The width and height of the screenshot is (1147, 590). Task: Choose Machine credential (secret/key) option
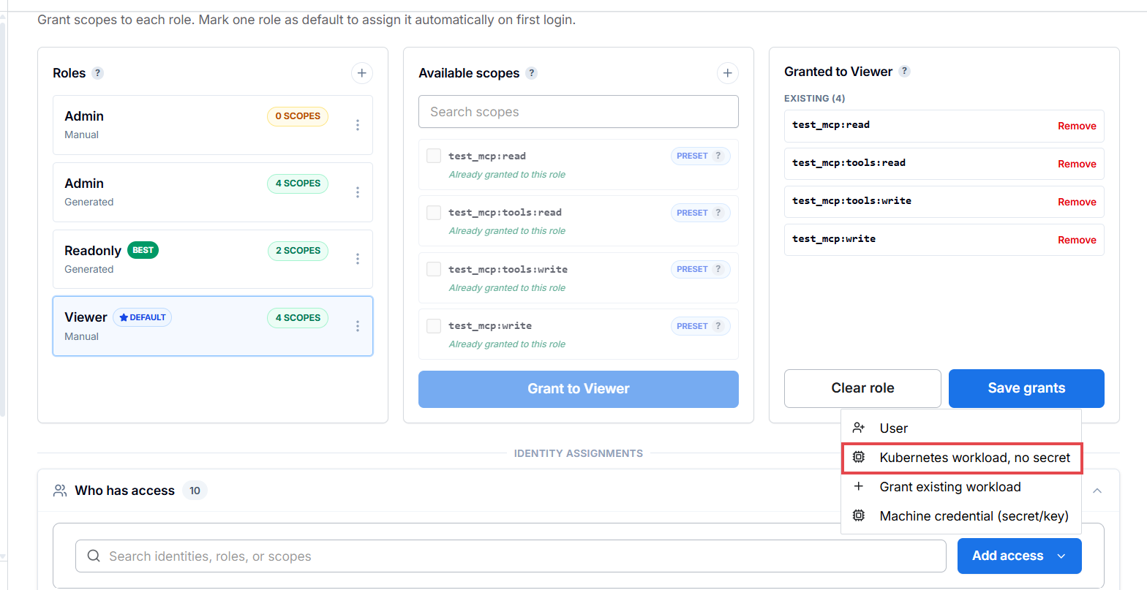click(x=961, y=516)
